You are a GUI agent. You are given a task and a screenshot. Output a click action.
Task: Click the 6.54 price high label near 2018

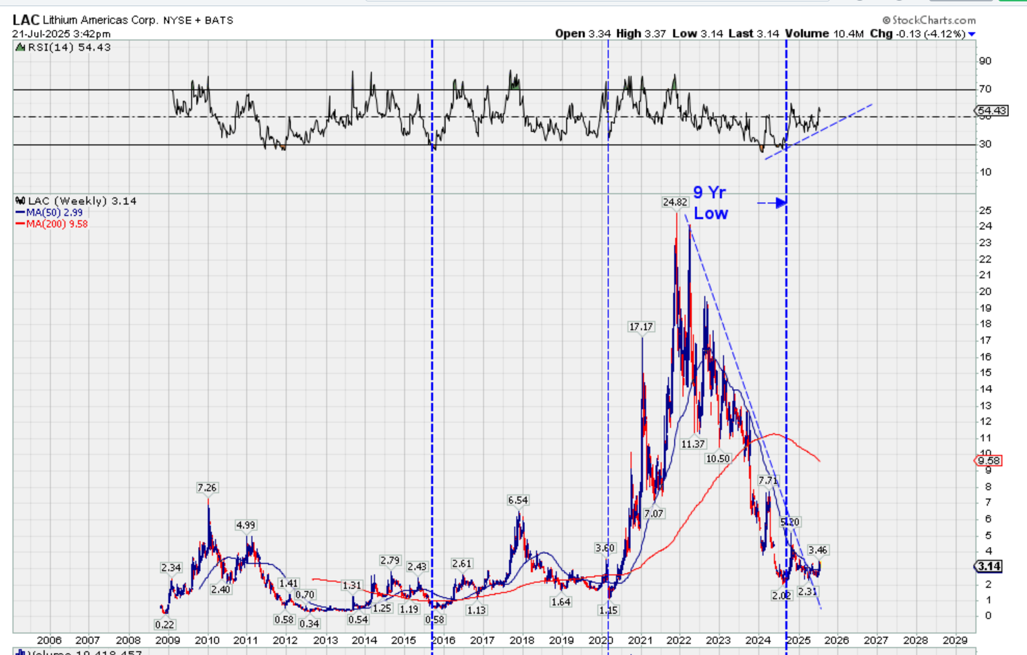pyautogui.click(x=518, y=500)
